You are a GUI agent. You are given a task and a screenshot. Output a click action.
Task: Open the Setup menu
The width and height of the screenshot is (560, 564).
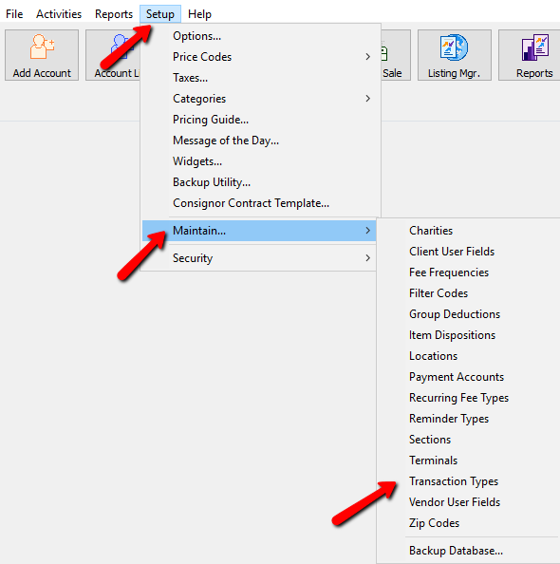click(160, 14)
